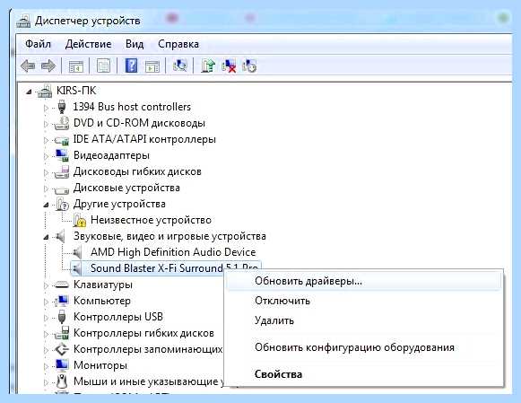Click the DVD и CD-ROM drive icon
521x403 pixels.
[62, 123]
